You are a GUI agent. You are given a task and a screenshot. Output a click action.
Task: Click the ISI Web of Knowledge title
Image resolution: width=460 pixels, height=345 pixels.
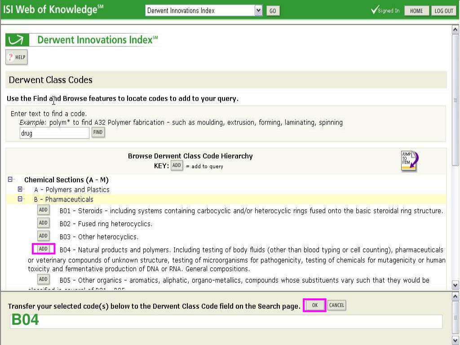[53, 9]
